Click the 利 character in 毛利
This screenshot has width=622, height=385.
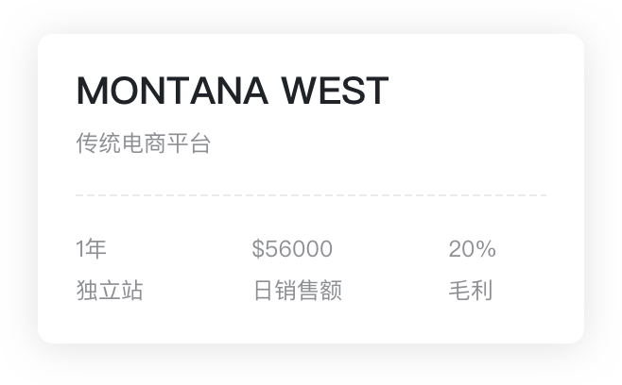point(481,291)
